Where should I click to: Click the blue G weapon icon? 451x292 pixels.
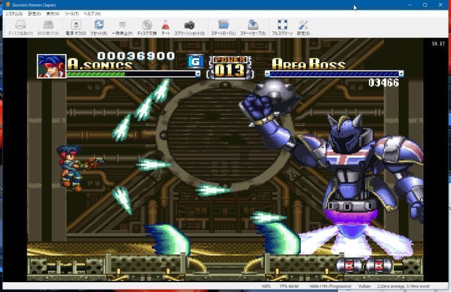tap(195, 61)
